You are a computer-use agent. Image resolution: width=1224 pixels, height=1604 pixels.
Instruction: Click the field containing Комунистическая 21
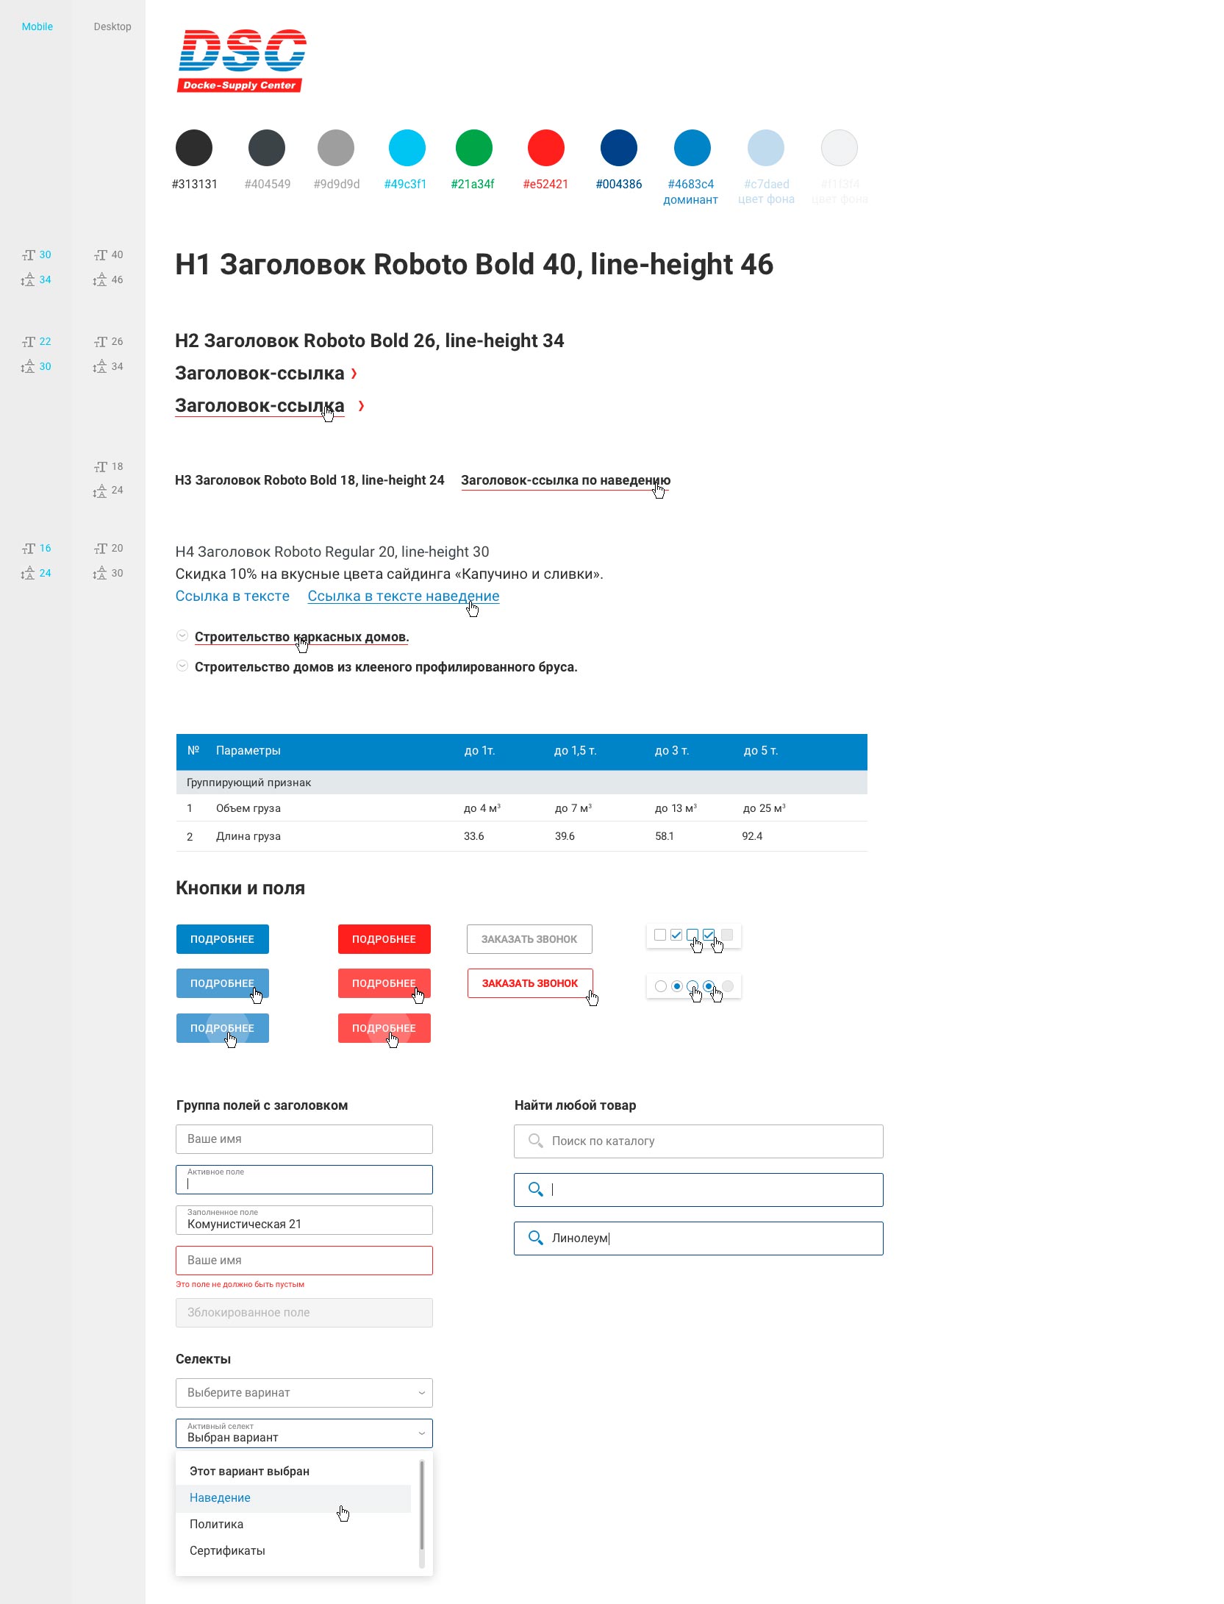coord(304,1220)
